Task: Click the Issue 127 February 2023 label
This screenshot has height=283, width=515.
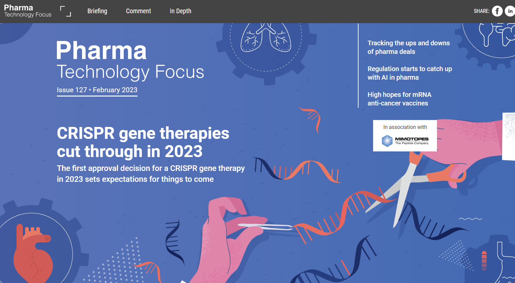Action: (x=97, y=90)
